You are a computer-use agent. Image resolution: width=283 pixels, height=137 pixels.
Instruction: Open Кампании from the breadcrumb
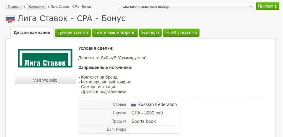tap(36, 6)
